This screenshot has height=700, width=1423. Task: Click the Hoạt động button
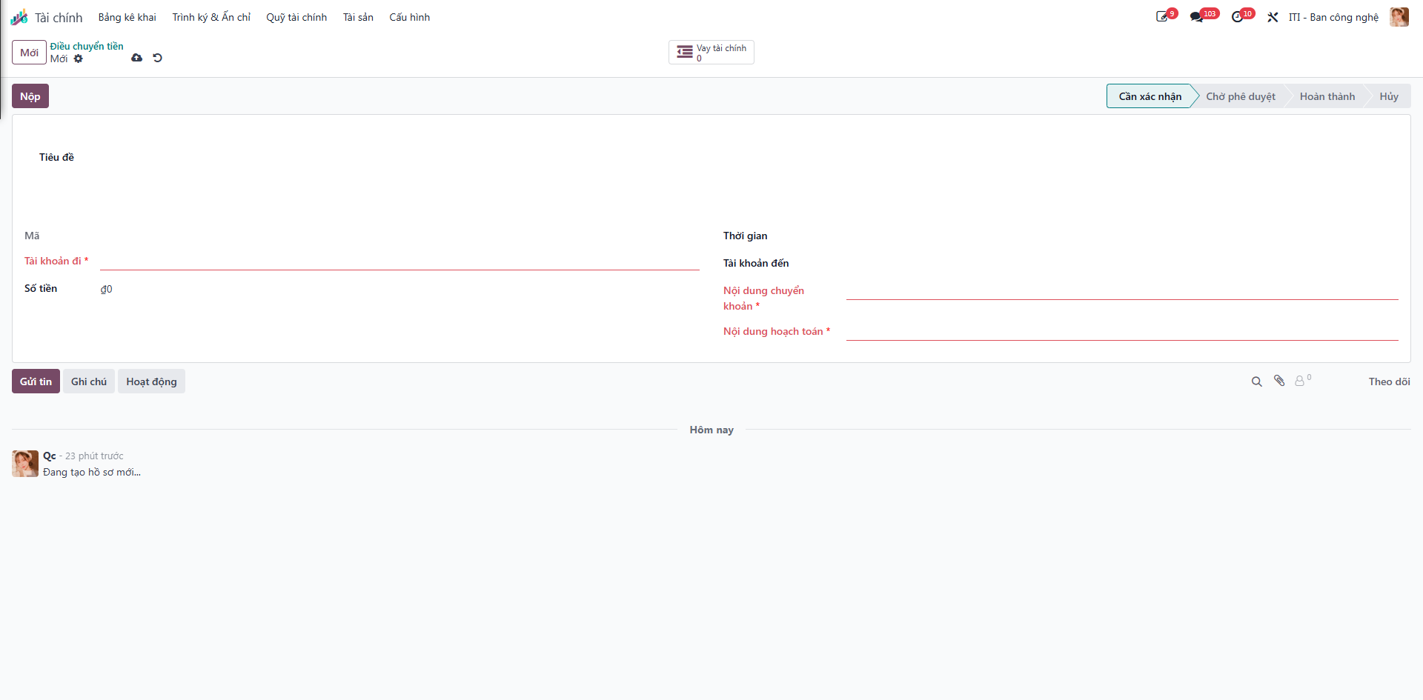tap(151, 381)
